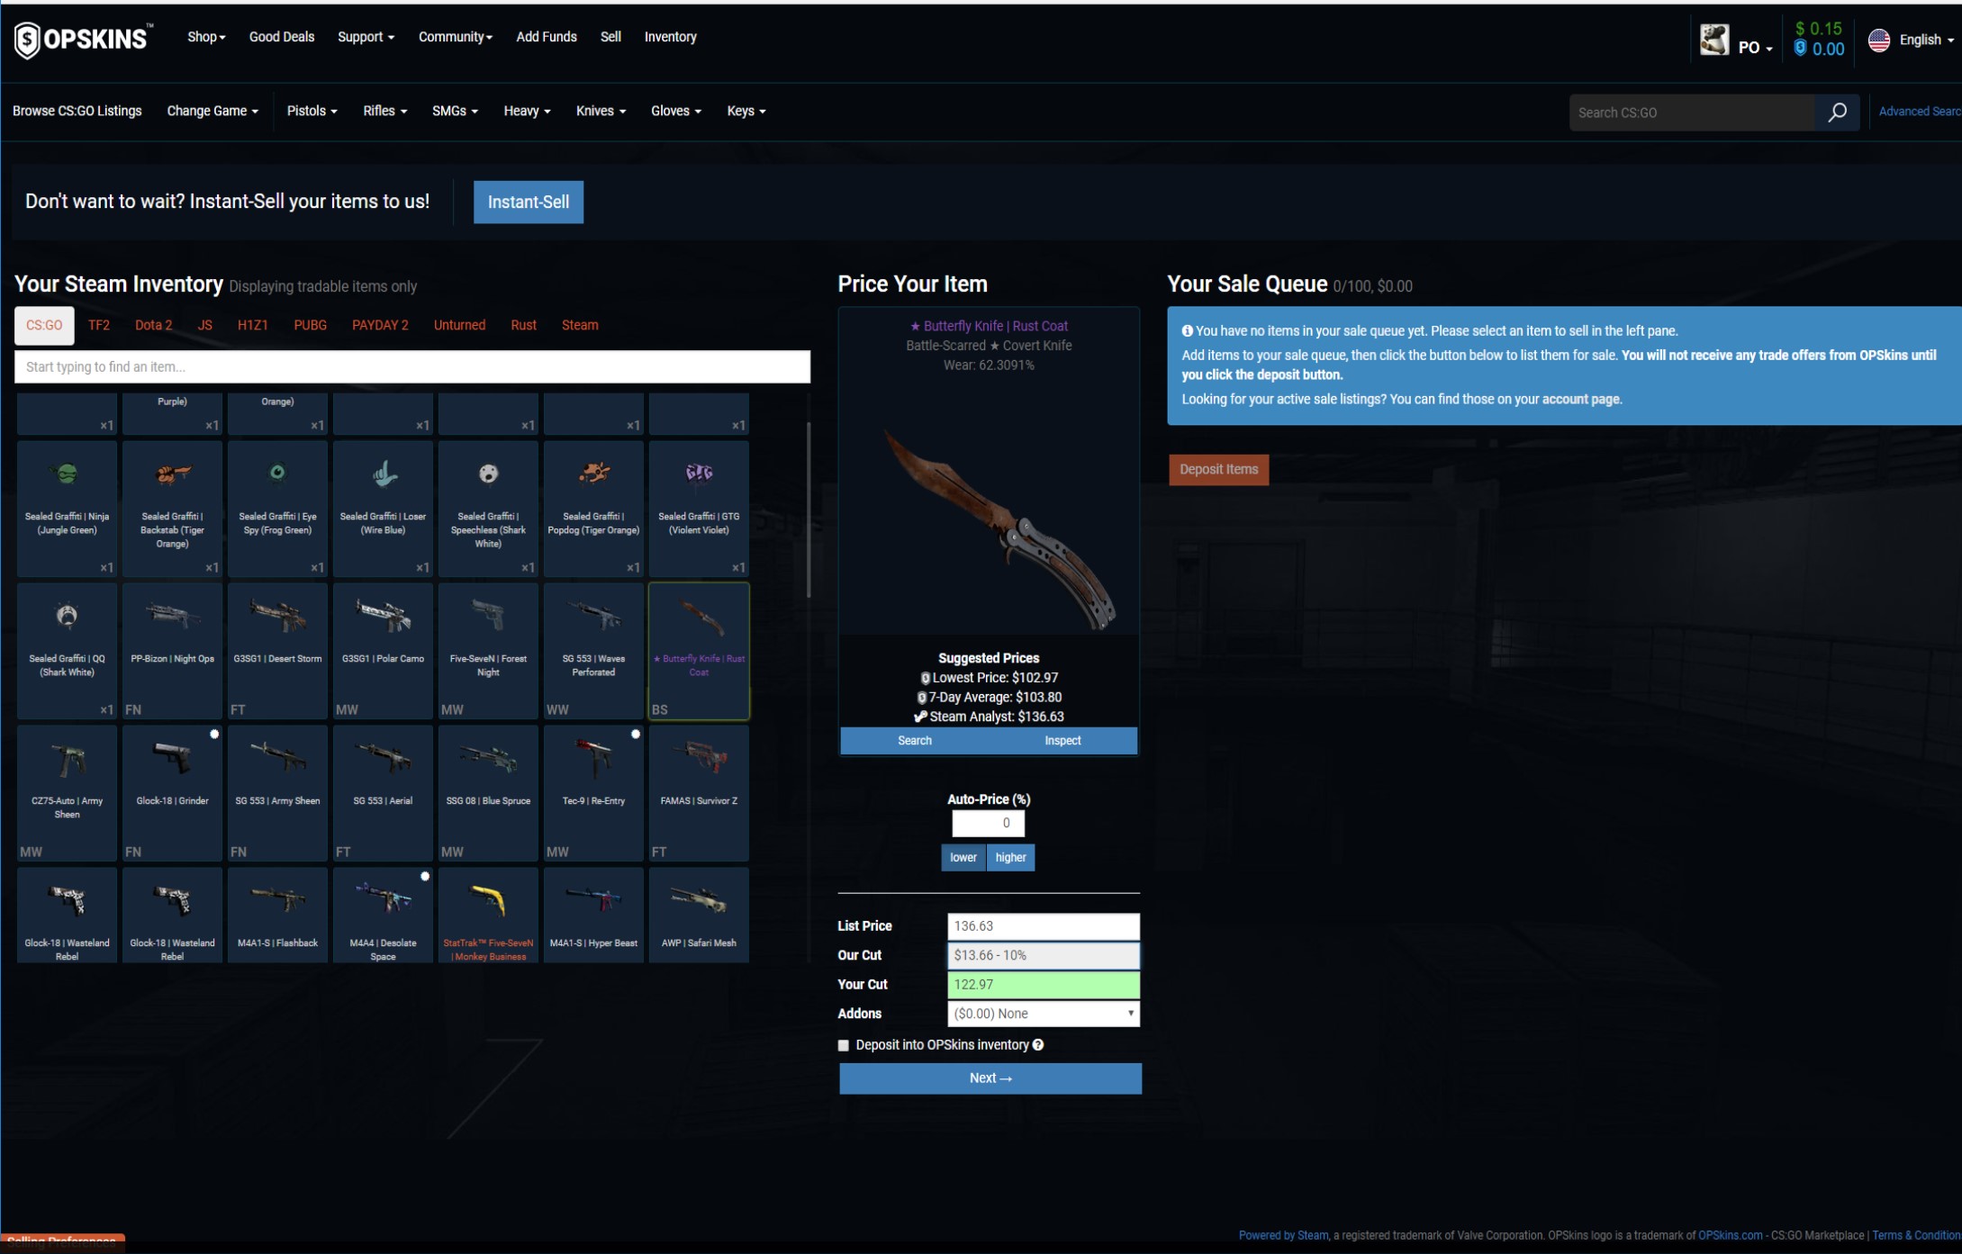1962x1254 pixels.
Task: Click the deposit help question mark icon
Action: point(1038,1045)
